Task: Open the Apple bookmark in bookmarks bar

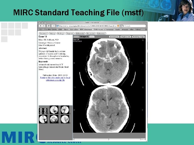Action: click(x=117, y=30)
